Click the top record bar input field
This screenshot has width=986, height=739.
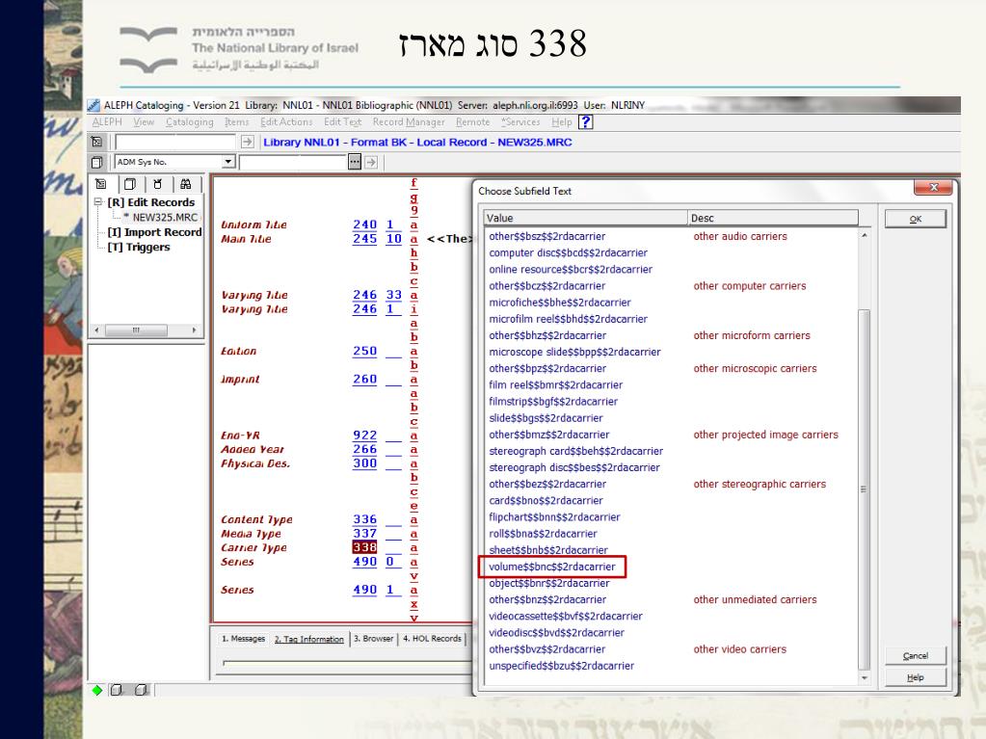click(175, 142)
